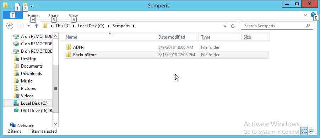Open the Home ribbon tab
Screen dimensions: 320x138
tap(33, 16)
